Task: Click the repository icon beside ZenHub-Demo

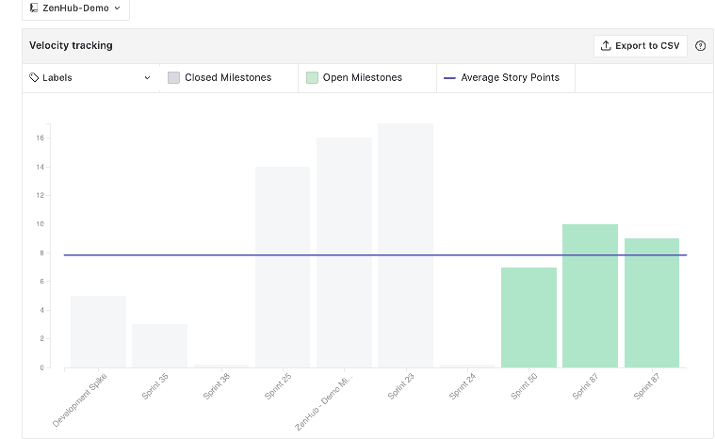Action: click(x=34, y=8)
